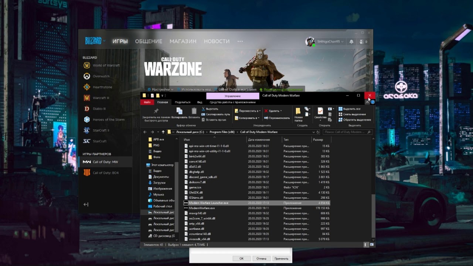This screenshot has height=266, width=473.
Task: Open Explorer help question-mark icon
Action: coord(373,102)
